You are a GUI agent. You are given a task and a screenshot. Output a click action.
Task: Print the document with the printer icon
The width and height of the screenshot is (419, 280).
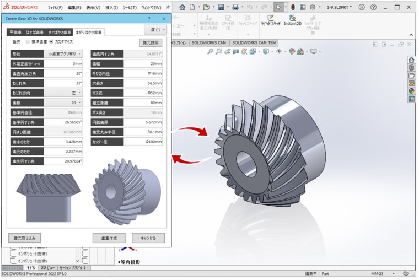235,7
